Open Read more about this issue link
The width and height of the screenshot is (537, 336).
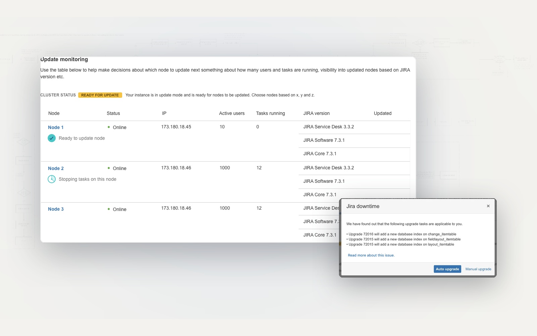[x=371, y=255]
